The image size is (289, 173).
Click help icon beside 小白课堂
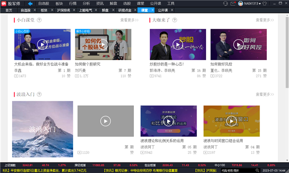tap(39, 20)
